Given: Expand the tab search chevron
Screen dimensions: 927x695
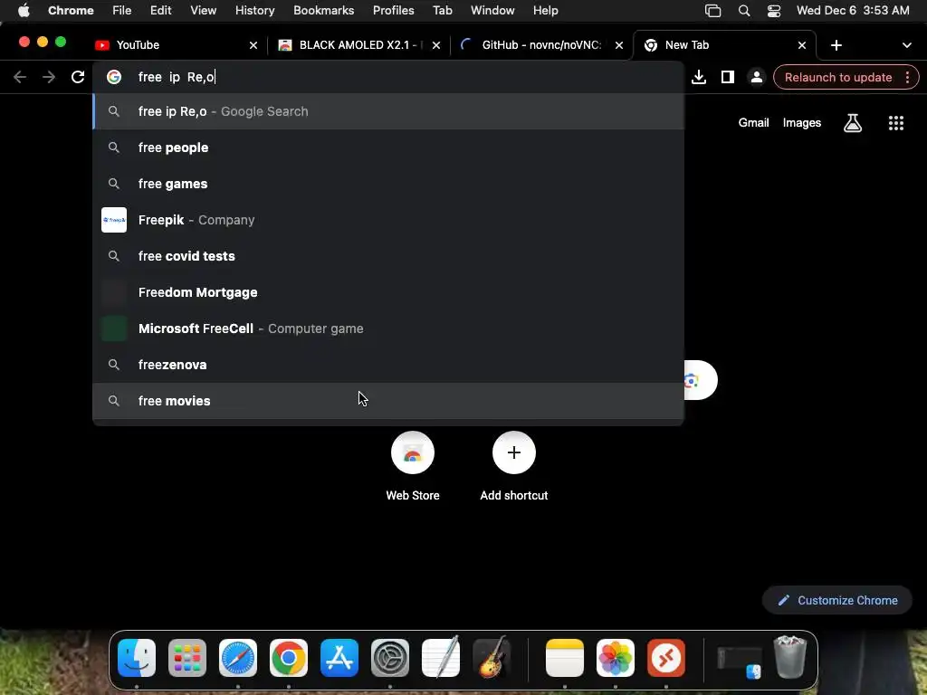Looking at the screenshot, I should (907, 45).
